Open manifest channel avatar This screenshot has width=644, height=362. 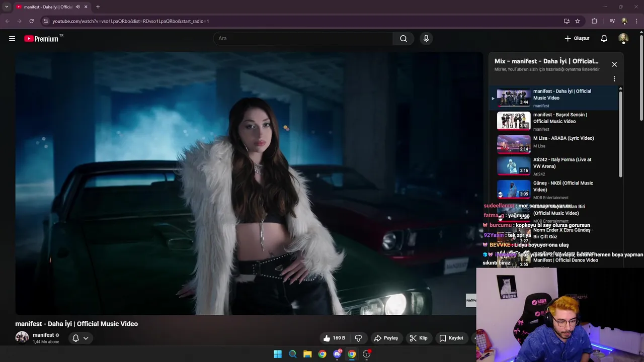coord(22,337)
